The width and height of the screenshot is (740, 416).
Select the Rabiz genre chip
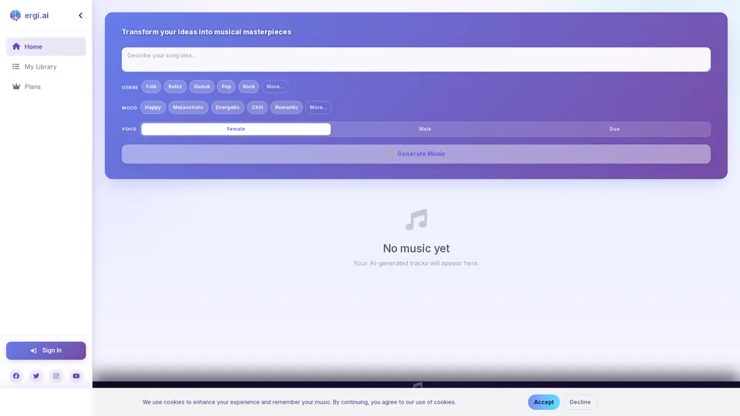tap(175, 86)
